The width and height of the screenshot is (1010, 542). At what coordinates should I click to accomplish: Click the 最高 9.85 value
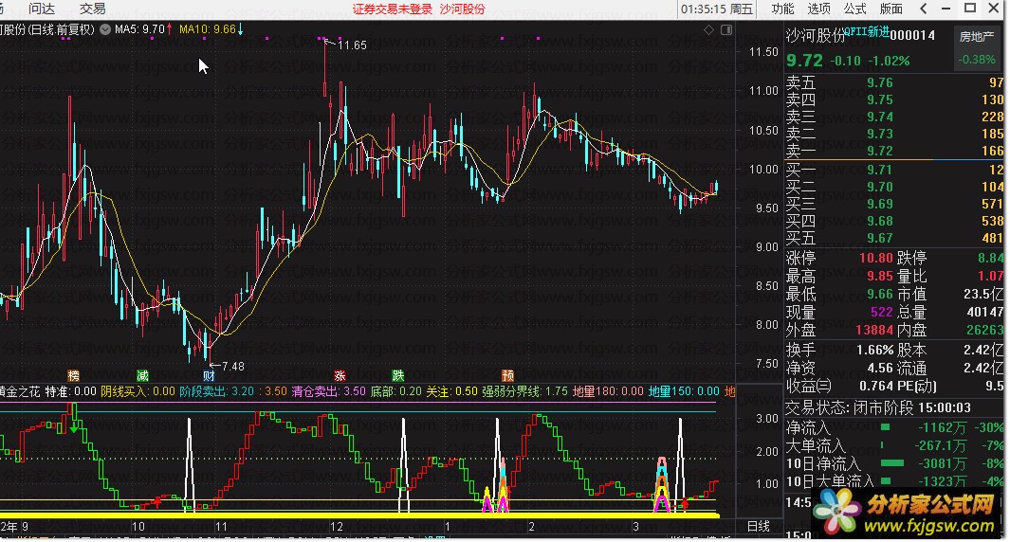pyautogui.click(x=880, y=276)
